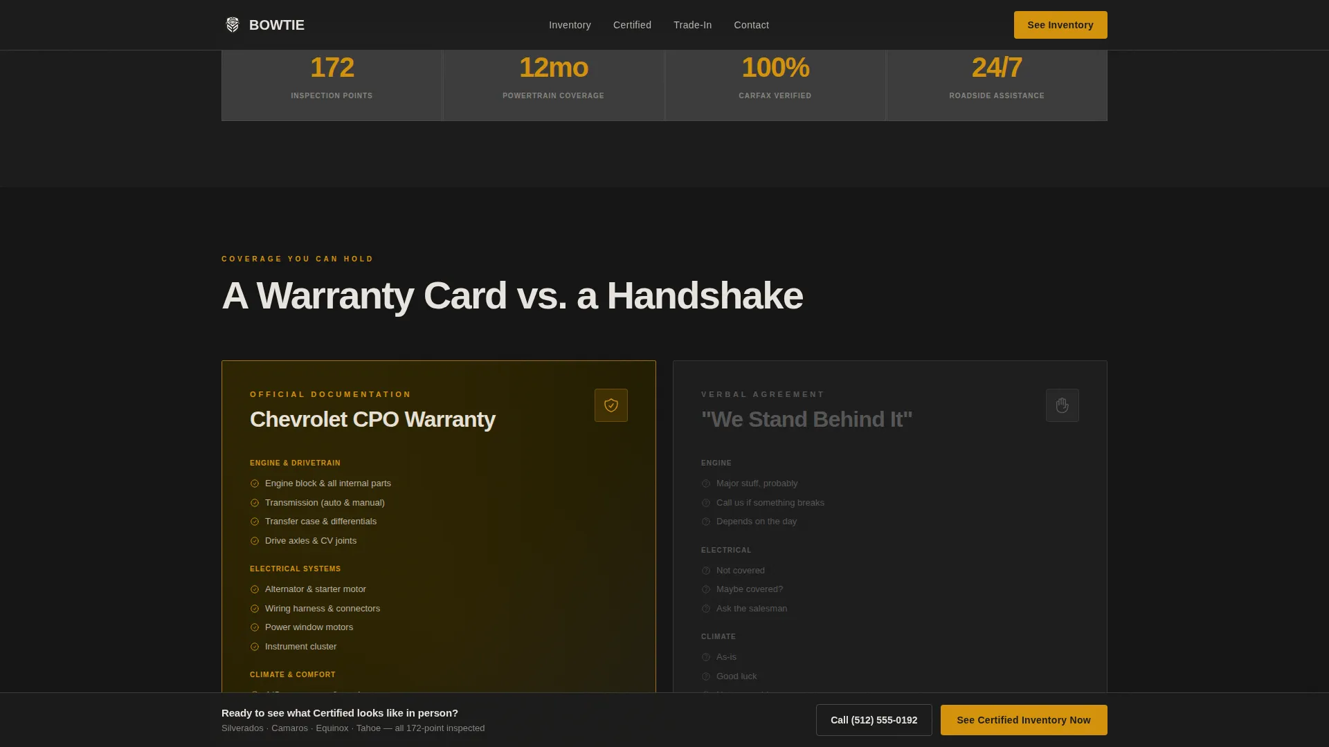Open the Trade-In navigation item

[x=692, y=25]
